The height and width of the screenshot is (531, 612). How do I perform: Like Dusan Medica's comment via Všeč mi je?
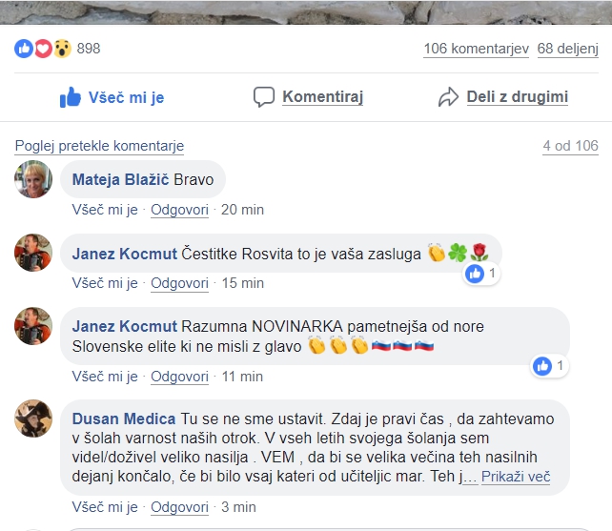(x=105, y=507)
